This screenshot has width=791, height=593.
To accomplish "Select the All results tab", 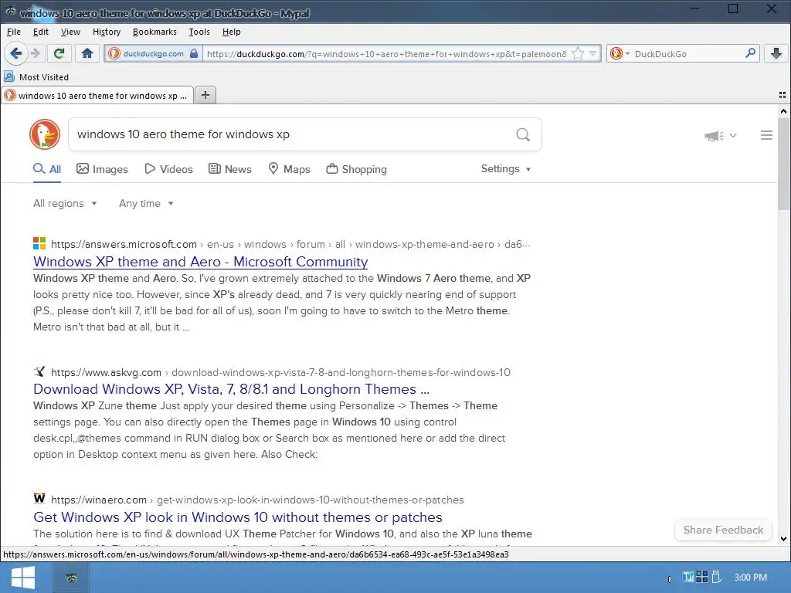I will 47,169.
